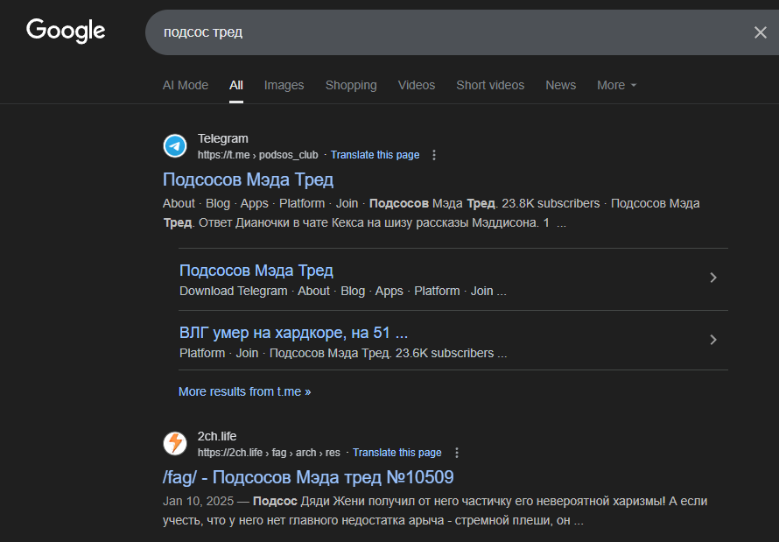This screenshot has height=542, width=779.
Task: Open chevron for ВЛГ умер на хардкоре sublink
Action: pyautogui.click(x=713, y=340)
